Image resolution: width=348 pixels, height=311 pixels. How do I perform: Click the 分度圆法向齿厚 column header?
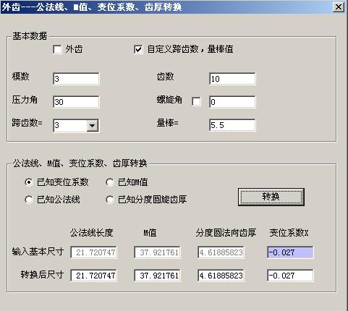click(226, 233)
